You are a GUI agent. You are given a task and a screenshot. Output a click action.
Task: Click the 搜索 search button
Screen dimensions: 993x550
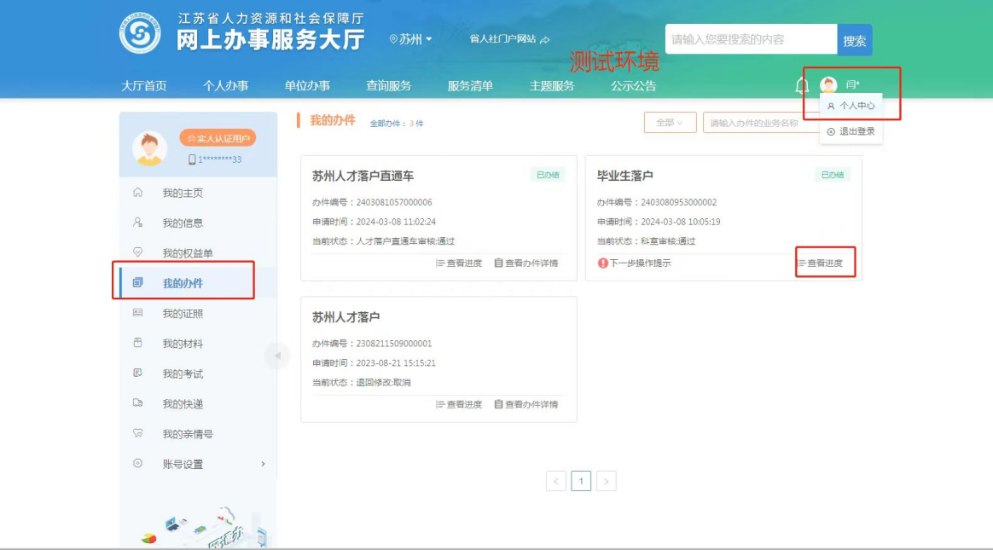tap(855, 40)
